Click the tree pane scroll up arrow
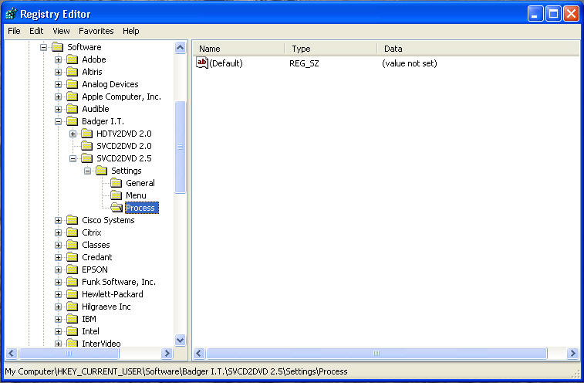The width and height of the screenshot is (584, 383). 181,48
